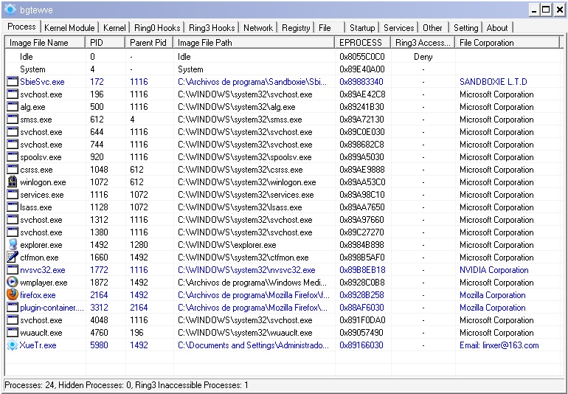Viewport: 568px width, 394px height.
Task: Click PID 5980 of XueTr.exe
Action: click(99, 345)
